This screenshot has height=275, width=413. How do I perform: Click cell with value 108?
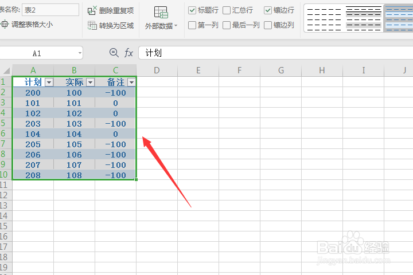point(74,175)
